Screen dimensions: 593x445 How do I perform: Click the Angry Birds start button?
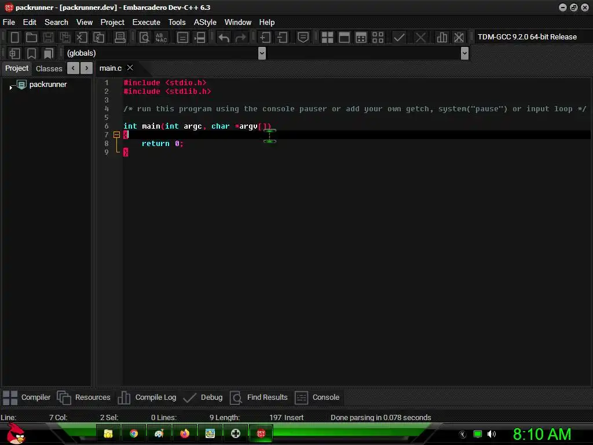click(16, 433)
